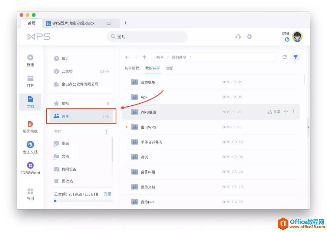The height and width of the screenshot is (232, 327).
Task: Click the blue membership badge under 阿牙
Action: [x=287, y=39]
